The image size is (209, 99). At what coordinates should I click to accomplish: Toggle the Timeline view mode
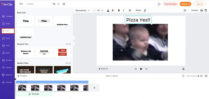[195, 10]
